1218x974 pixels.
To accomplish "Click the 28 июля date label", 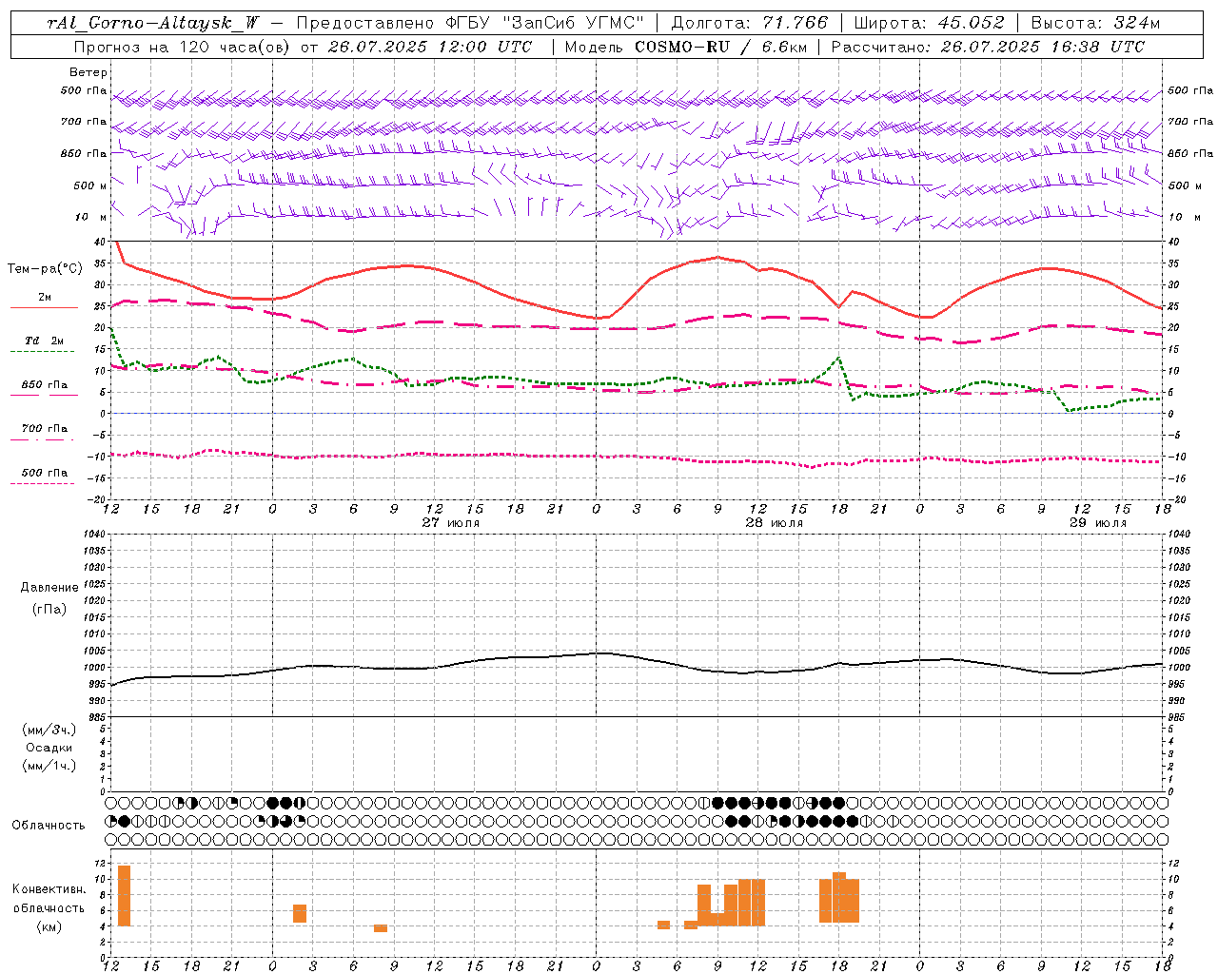I will pyautogui.click(x=774, y=522).
